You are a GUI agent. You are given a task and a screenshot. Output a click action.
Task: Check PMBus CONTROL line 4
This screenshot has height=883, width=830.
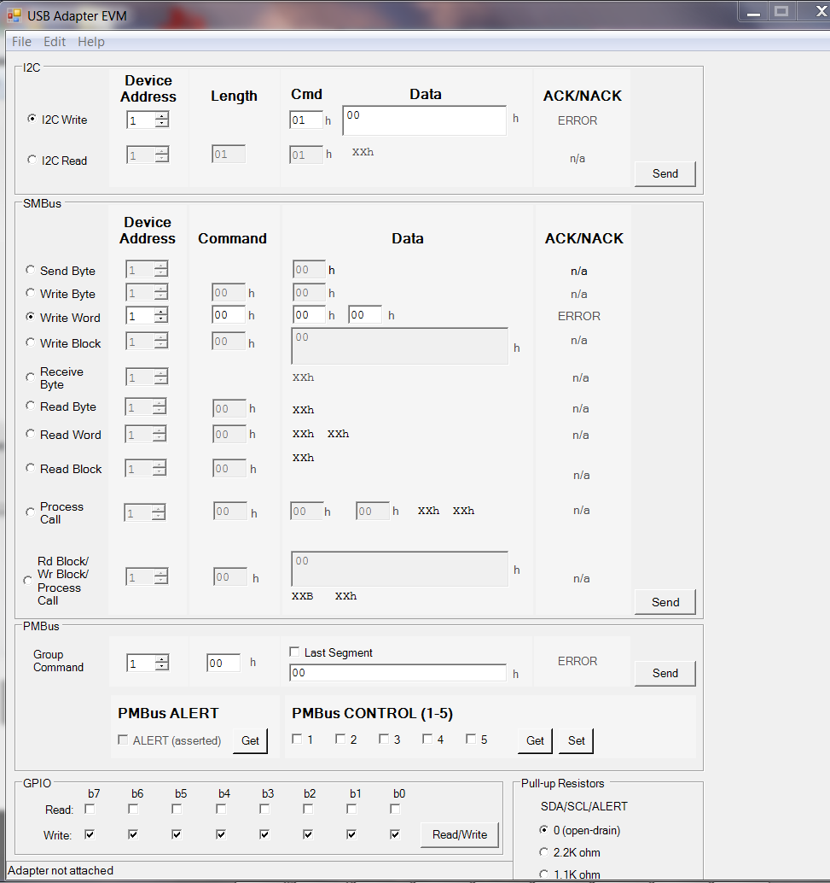pos(427,739)
